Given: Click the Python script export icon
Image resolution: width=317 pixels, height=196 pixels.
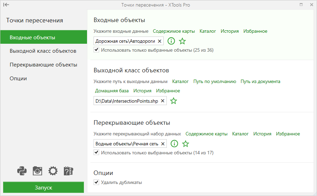Looking at the screenshot, I should click(x=22, y=171).
